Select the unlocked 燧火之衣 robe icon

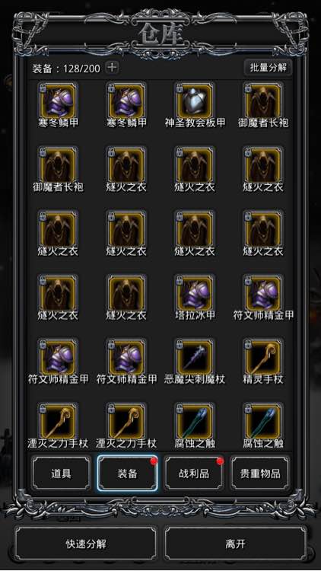(x=126, y=293)
